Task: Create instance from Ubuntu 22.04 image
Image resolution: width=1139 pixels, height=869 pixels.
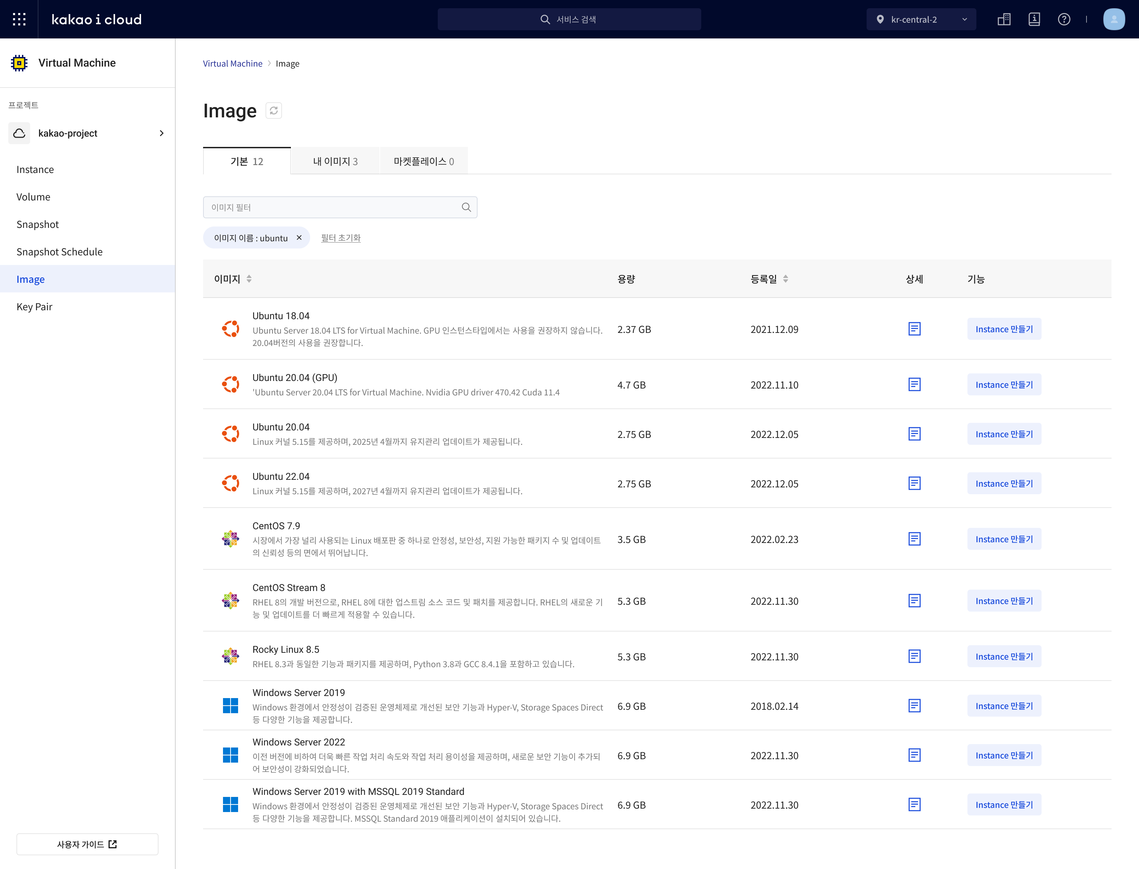Action: tap(1003, 484)
